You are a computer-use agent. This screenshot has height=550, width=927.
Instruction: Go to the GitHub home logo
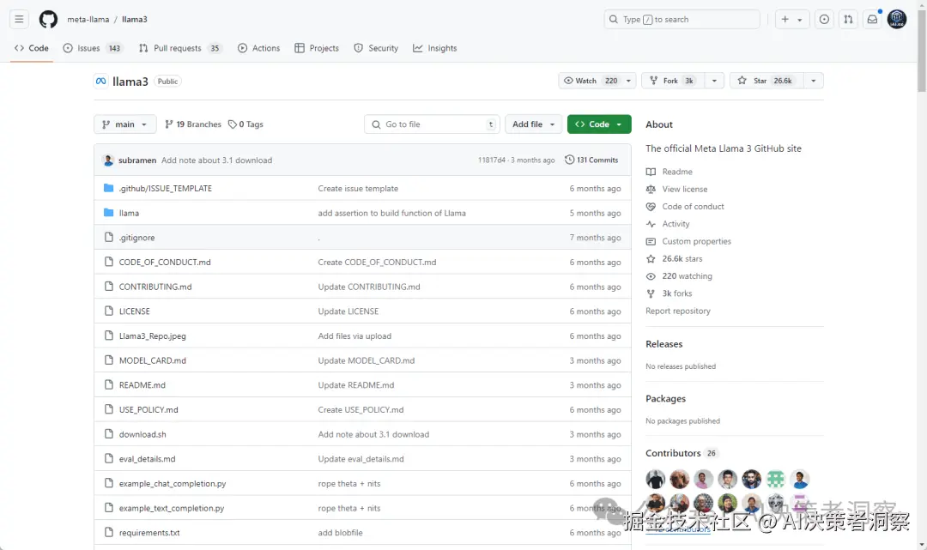48,20
